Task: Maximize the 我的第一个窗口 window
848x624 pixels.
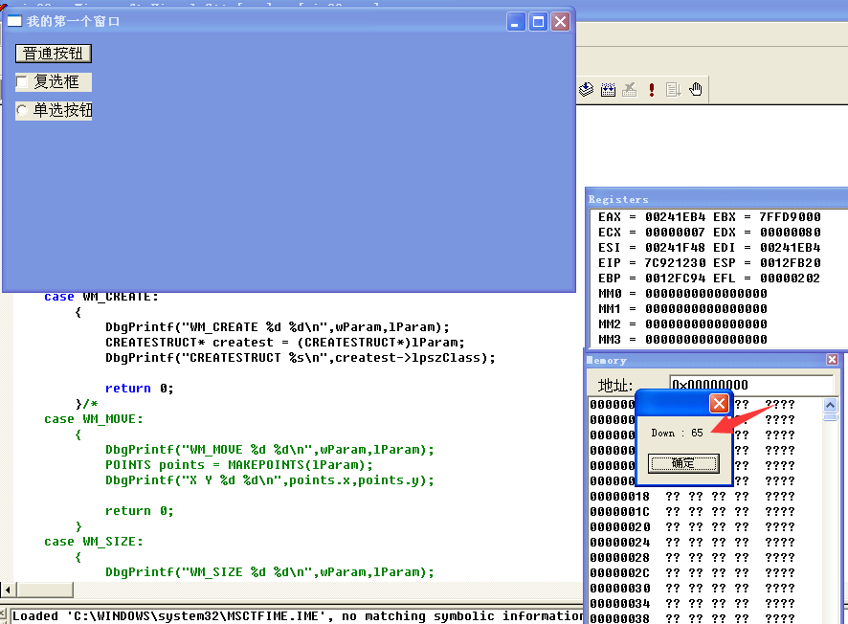Action: pos(538,22)
